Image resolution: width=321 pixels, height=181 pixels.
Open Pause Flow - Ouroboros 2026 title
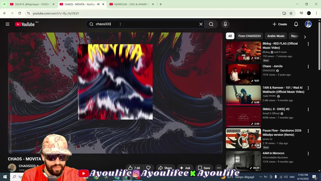[x=282, y=132]
